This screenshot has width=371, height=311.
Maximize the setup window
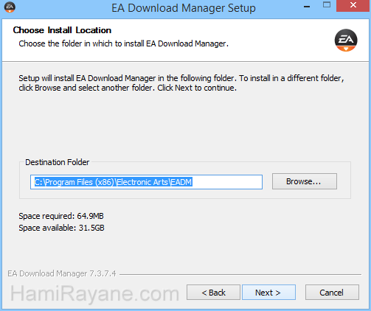pos(327,5)
